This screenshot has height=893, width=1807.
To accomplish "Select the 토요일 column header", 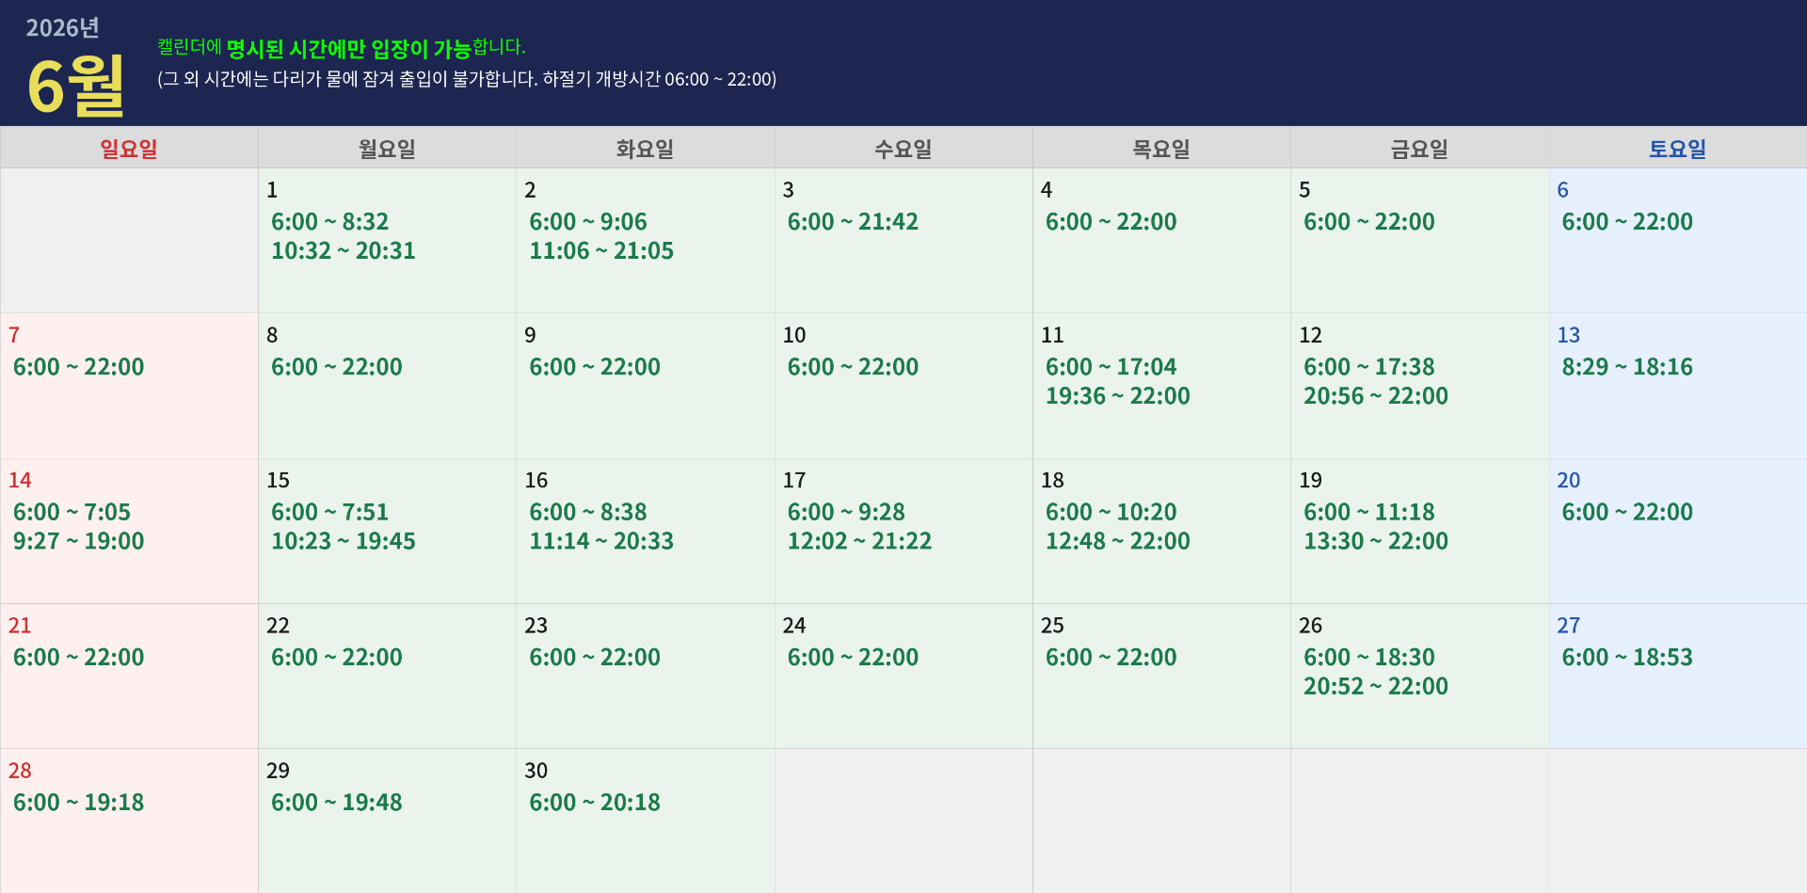I will (1677, 149).
